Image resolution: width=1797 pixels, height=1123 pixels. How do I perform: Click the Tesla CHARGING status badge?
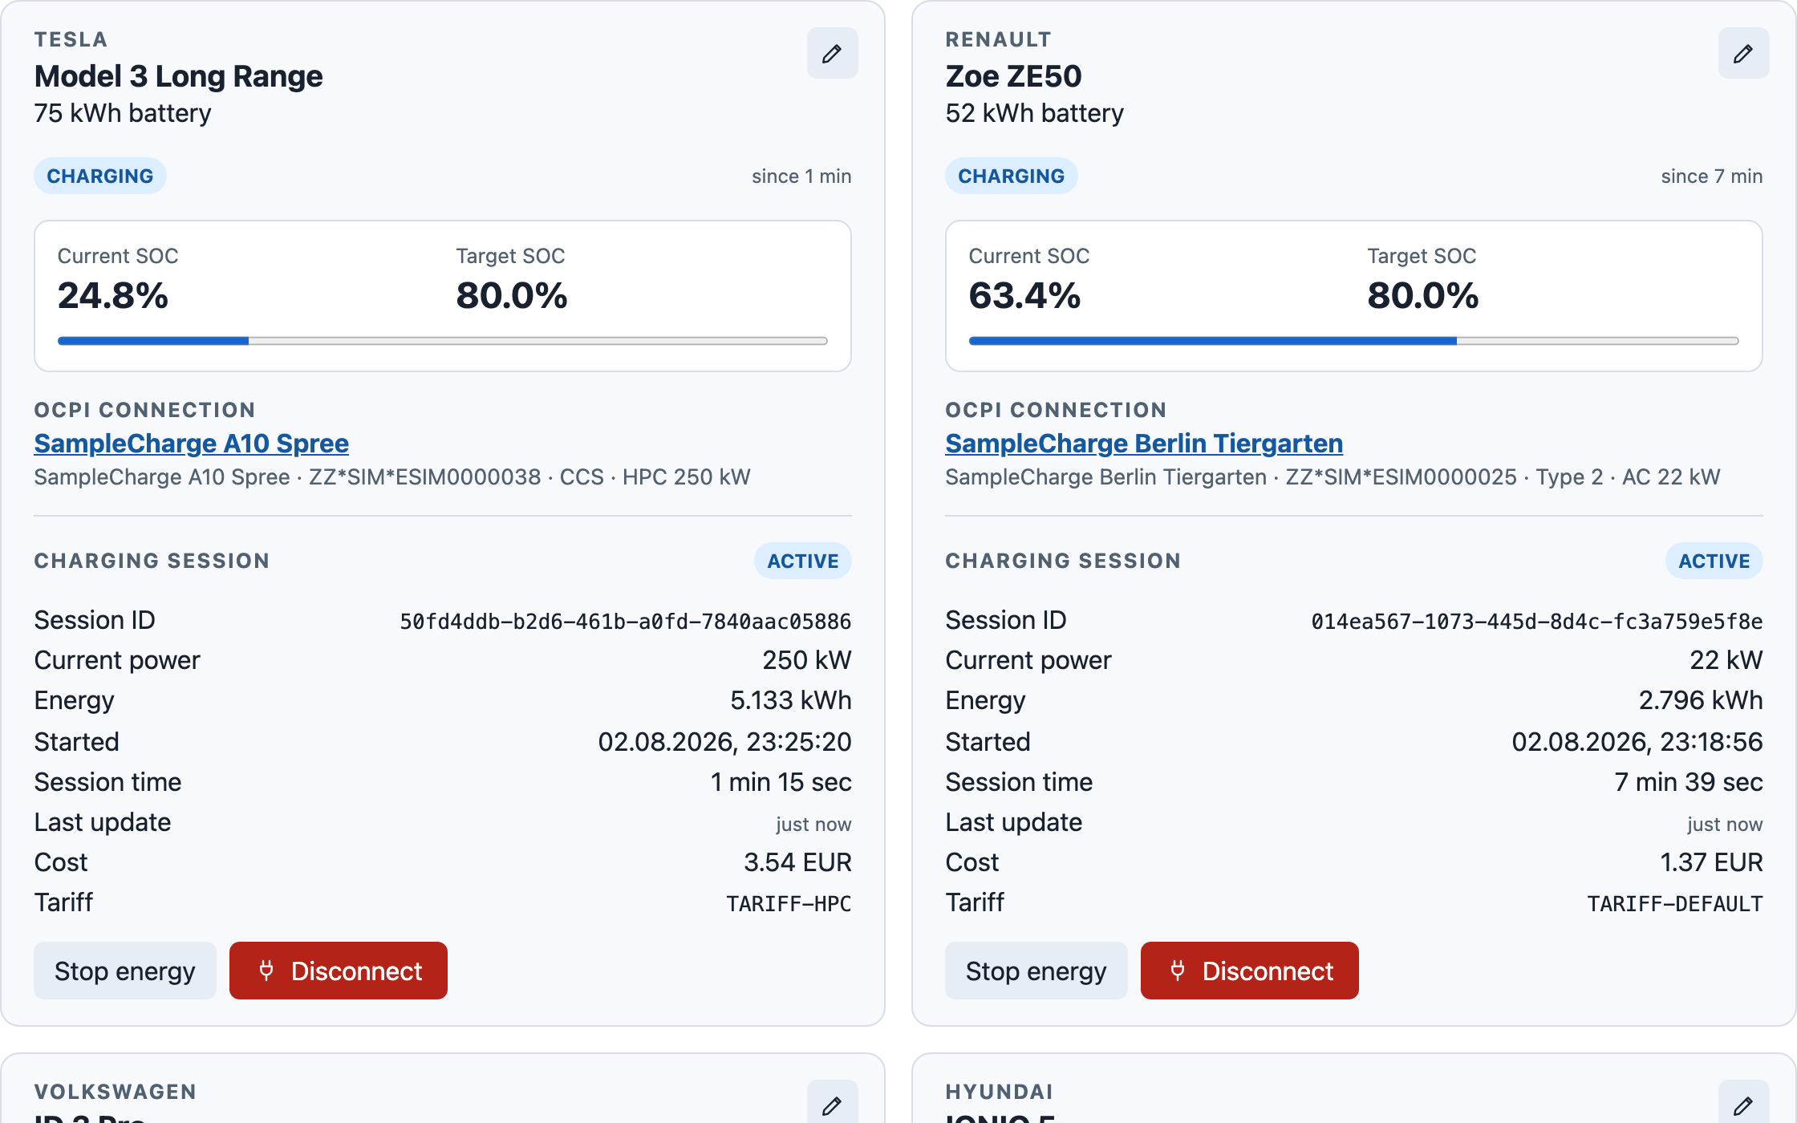100,176
